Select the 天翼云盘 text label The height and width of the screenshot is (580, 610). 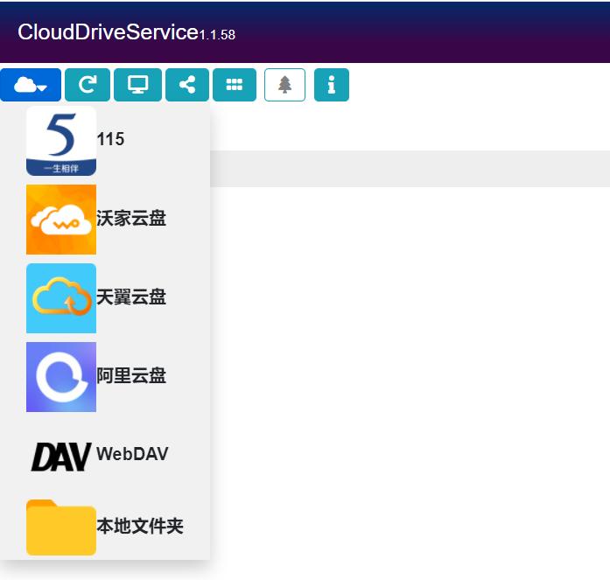click(x=131, y=297)
